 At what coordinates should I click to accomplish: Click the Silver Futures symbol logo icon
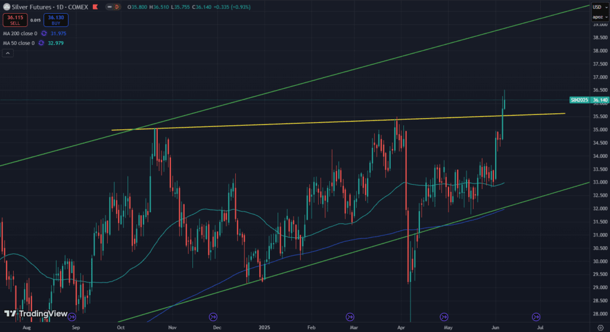(6, 7)
